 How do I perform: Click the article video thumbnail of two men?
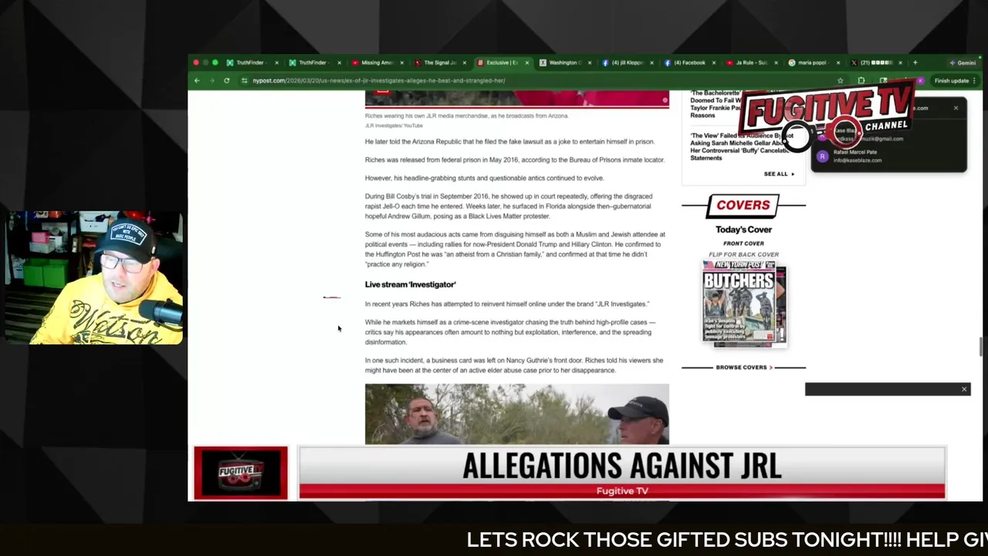(x=517, y=414)
